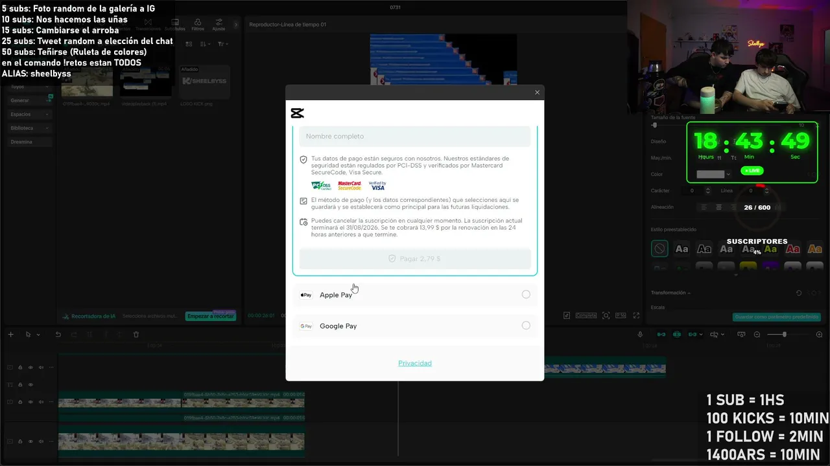Open more options for the bottom track
The width and height of the screenshot is (830, 466).
tap(51, 441)
